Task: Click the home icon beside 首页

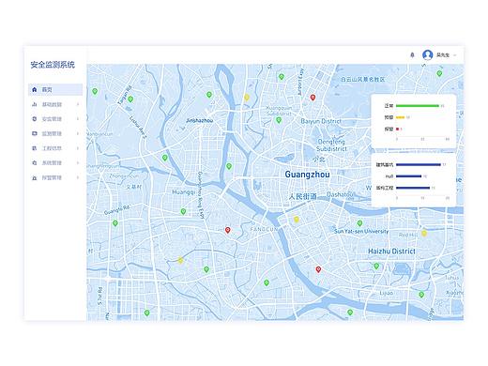Action: 35,89
